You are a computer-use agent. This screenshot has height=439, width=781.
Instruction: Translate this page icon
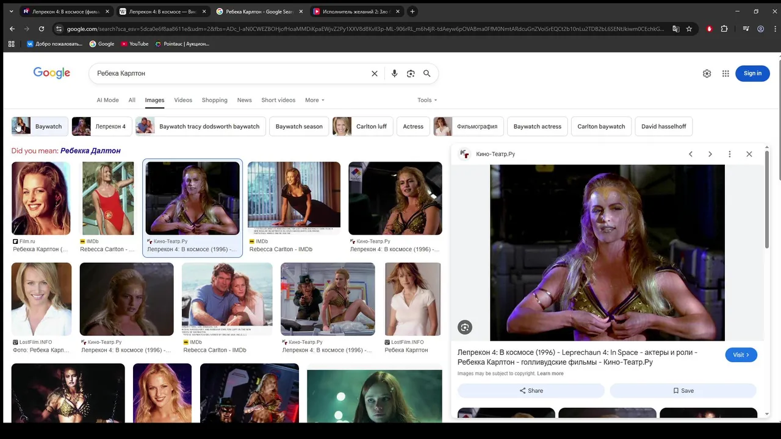[x=676, y=29]
